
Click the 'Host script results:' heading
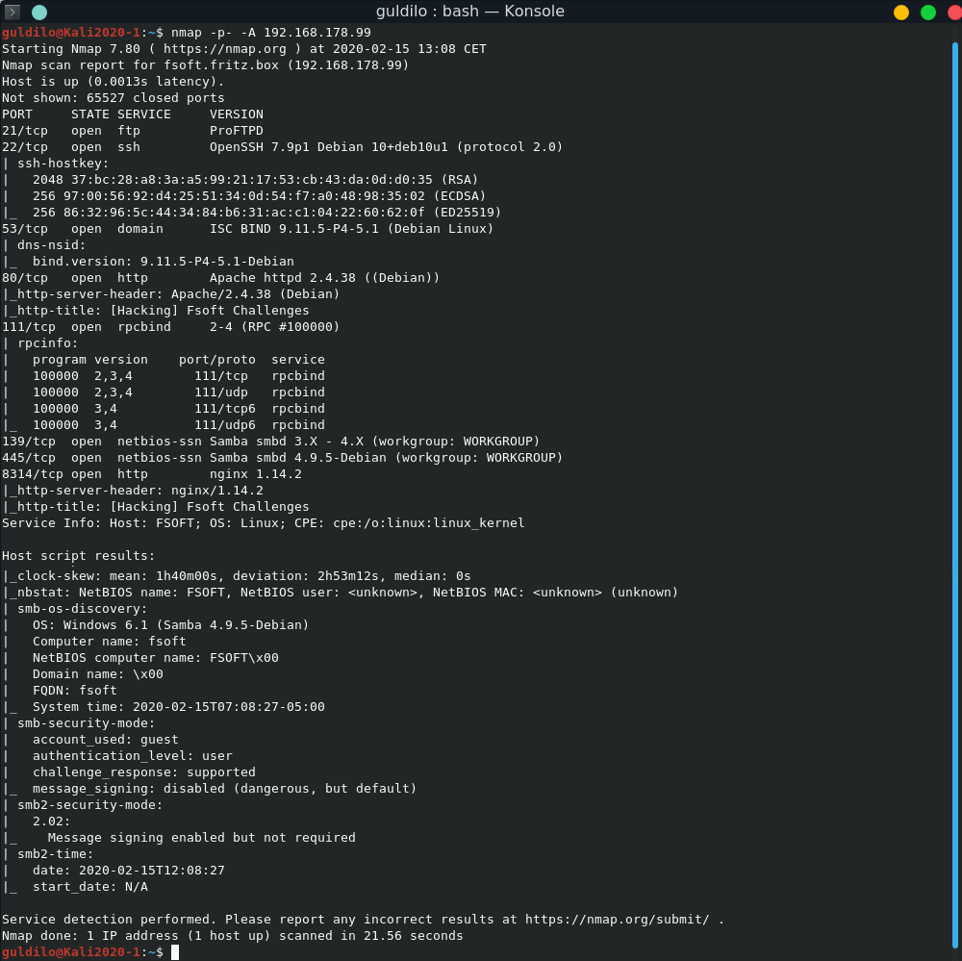click(x=79, y=555)
